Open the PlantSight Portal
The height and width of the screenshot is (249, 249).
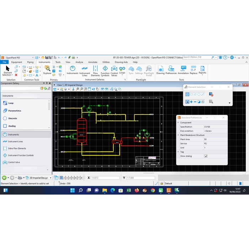coord(149,71)
